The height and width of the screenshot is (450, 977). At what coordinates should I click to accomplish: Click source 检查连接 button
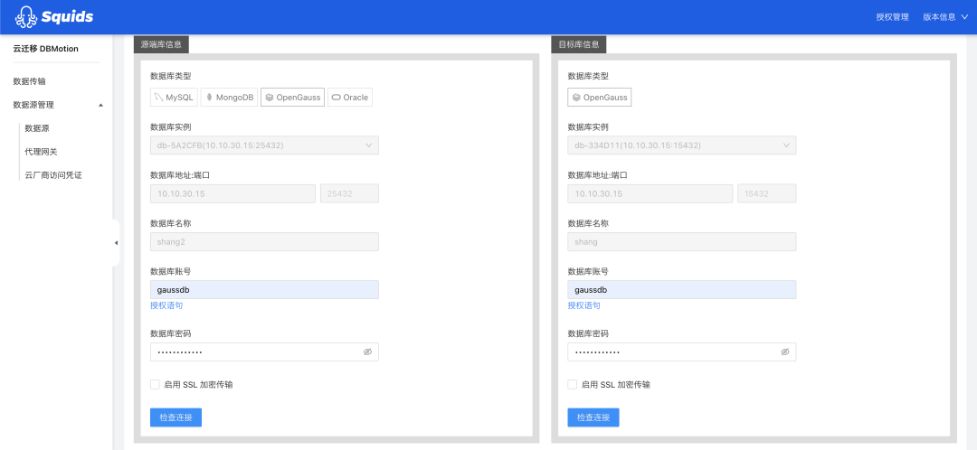click(x=175, y=417)
